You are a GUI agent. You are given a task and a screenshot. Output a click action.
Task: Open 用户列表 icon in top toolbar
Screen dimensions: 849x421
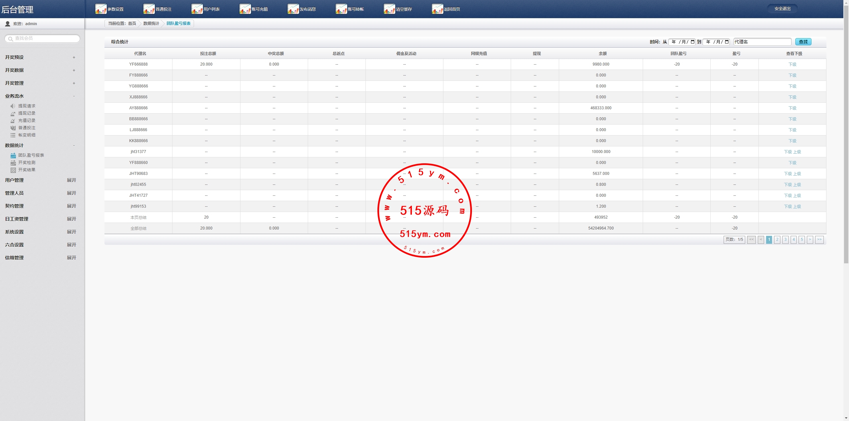pyautogui.click(x=197, y=9)
